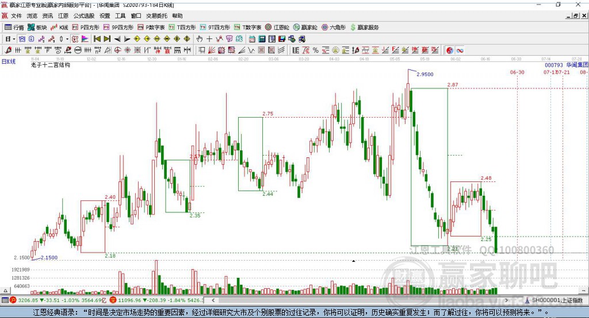Image resolution: width=589 pixels, height=318 pixels.
Task: Select the zigzag wave line tool
Action: (x=252, y=50)
